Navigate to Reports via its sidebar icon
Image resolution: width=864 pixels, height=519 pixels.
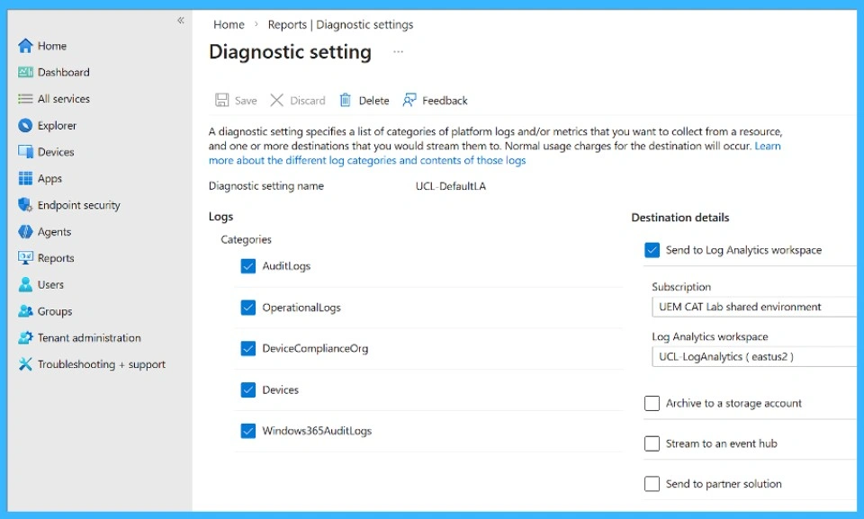(x=25, y=258)
